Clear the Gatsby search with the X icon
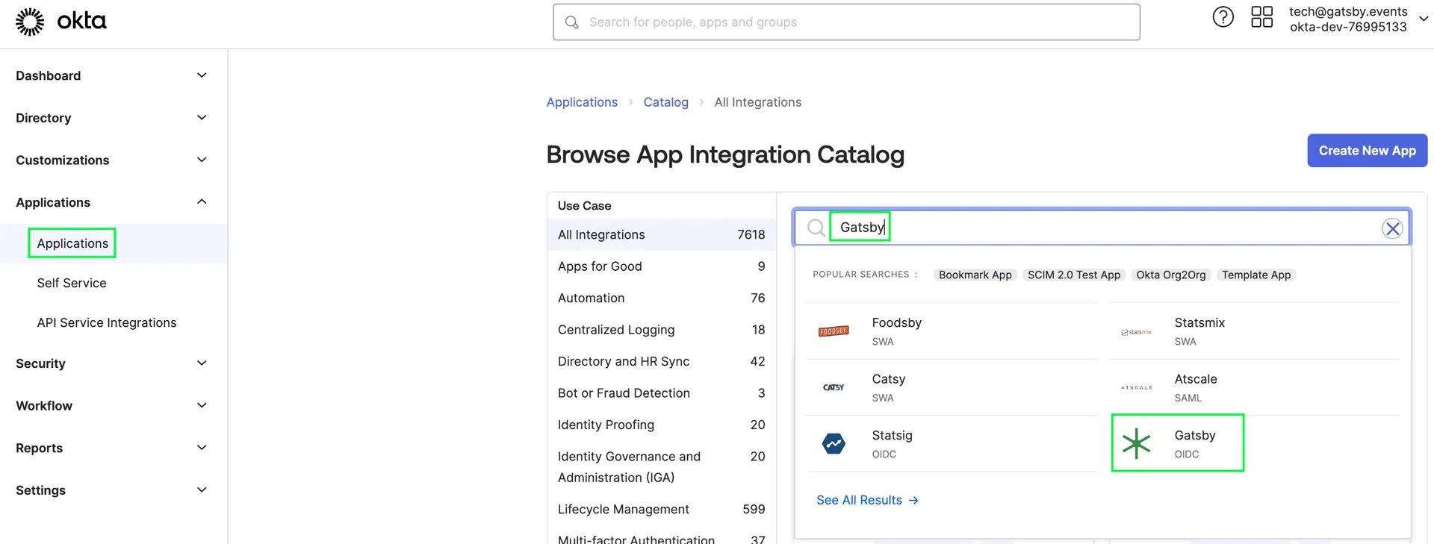Screen dimensions: 1434x544 click(1392, 228)
